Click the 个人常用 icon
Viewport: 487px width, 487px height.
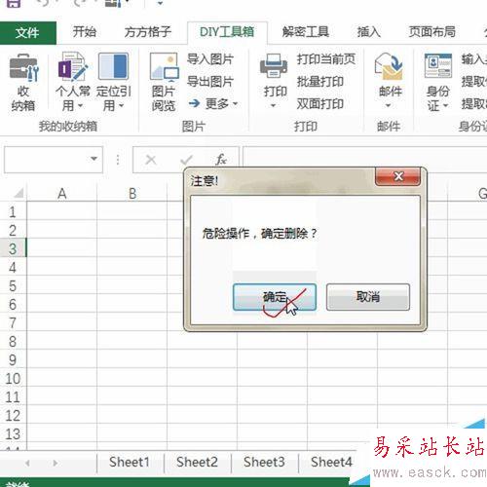(72, 66)
